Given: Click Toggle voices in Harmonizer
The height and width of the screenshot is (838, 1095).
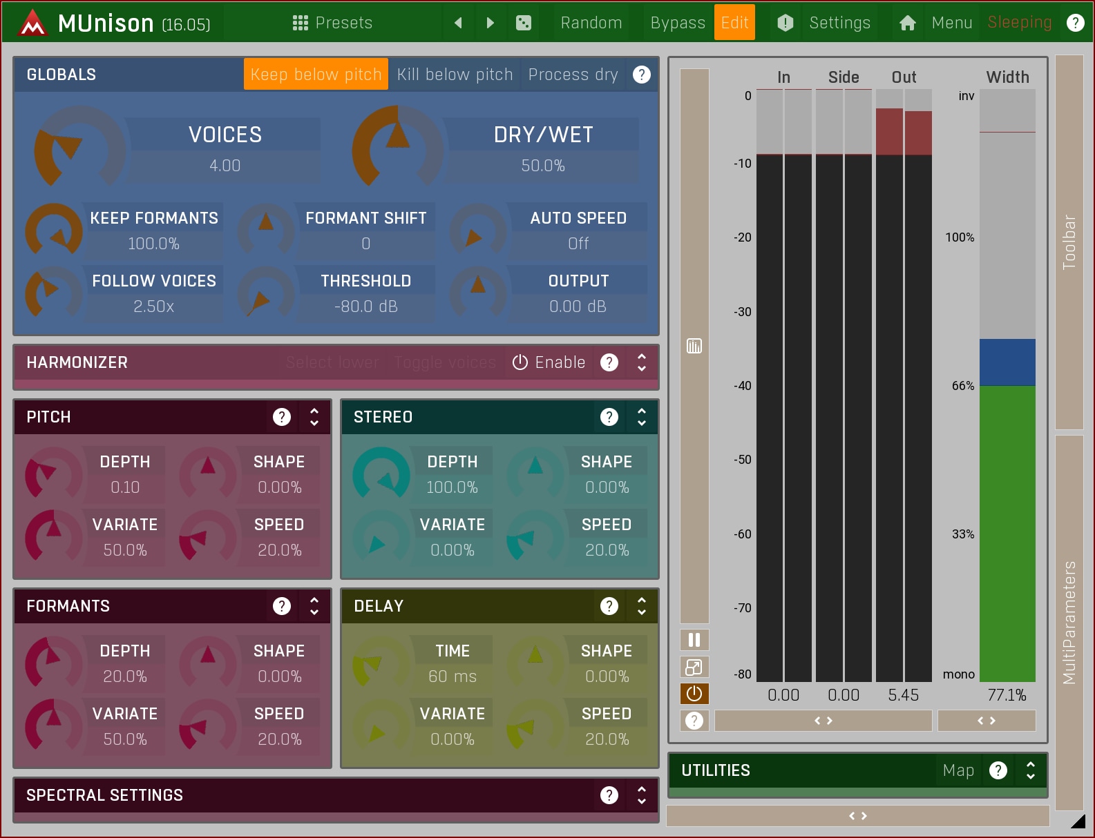Looking at the screenshot, I should tap(445, 362).
